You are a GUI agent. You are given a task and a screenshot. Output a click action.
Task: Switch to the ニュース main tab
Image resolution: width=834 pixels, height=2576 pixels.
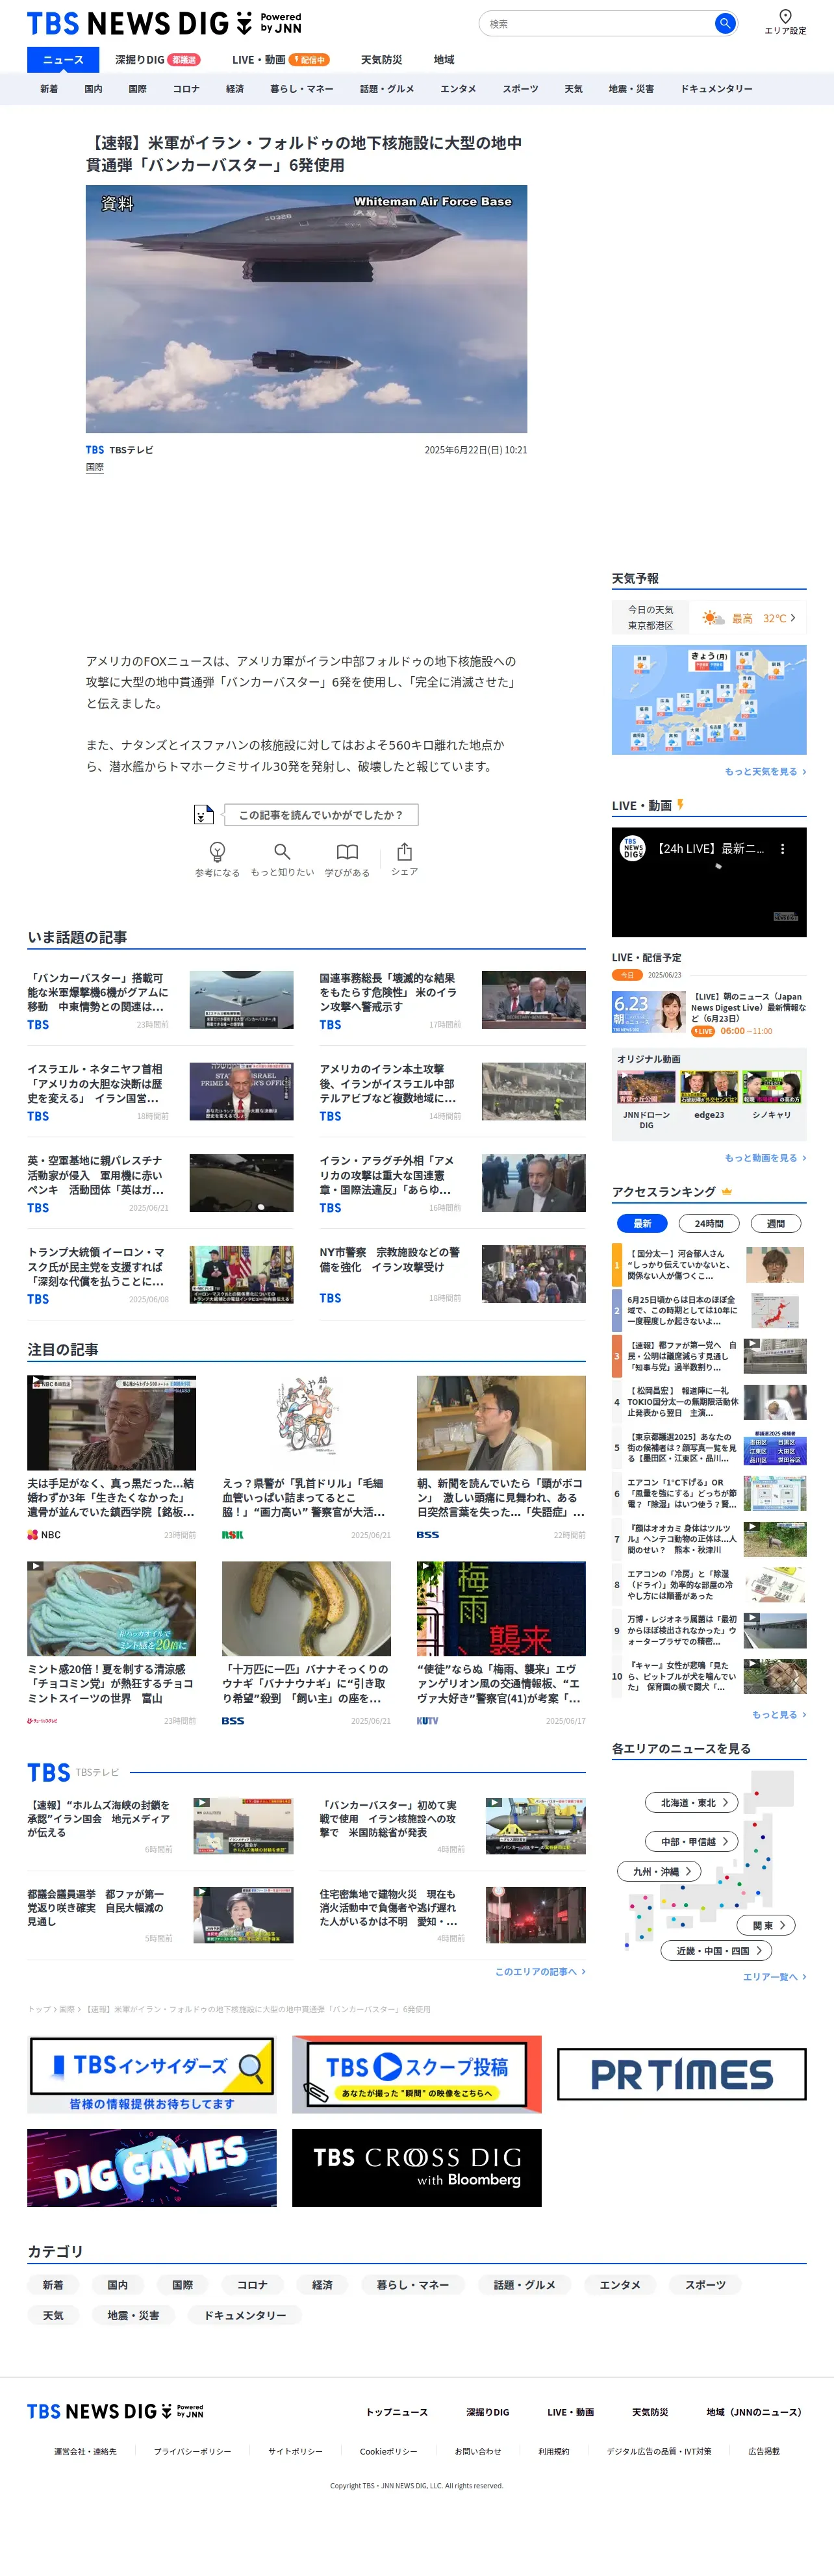pos(63,60)
